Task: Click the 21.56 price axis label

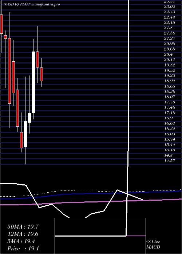Action: [170, 33]
